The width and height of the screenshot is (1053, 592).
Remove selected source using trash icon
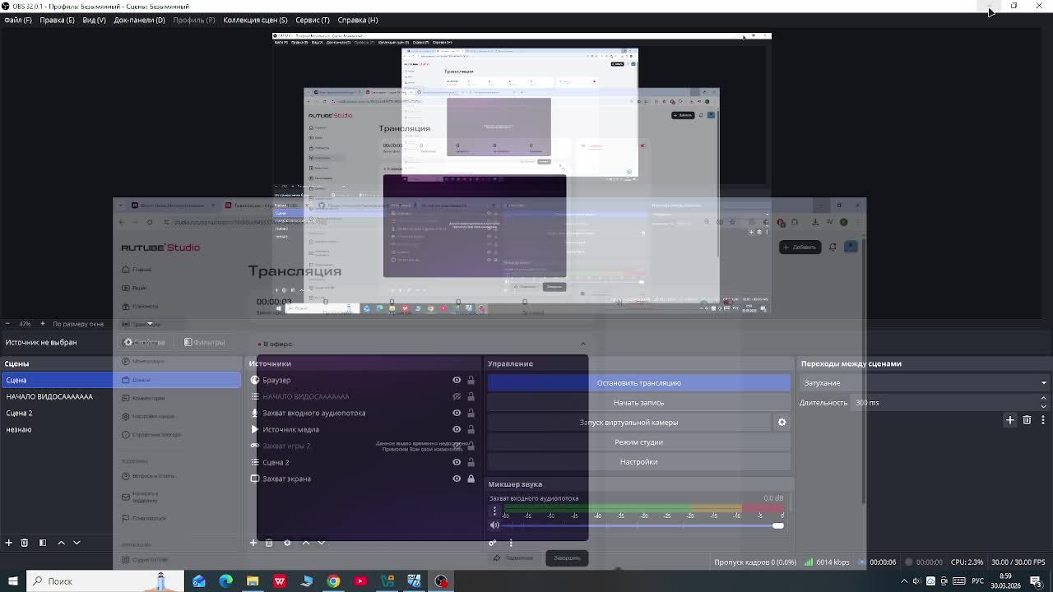pyautogui.click(x=269, y=543)
